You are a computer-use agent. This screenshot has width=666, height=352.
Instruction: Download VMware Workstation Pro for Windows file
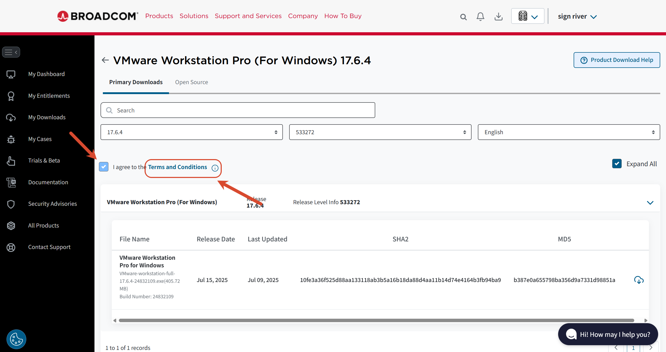(x=639, y=280)
